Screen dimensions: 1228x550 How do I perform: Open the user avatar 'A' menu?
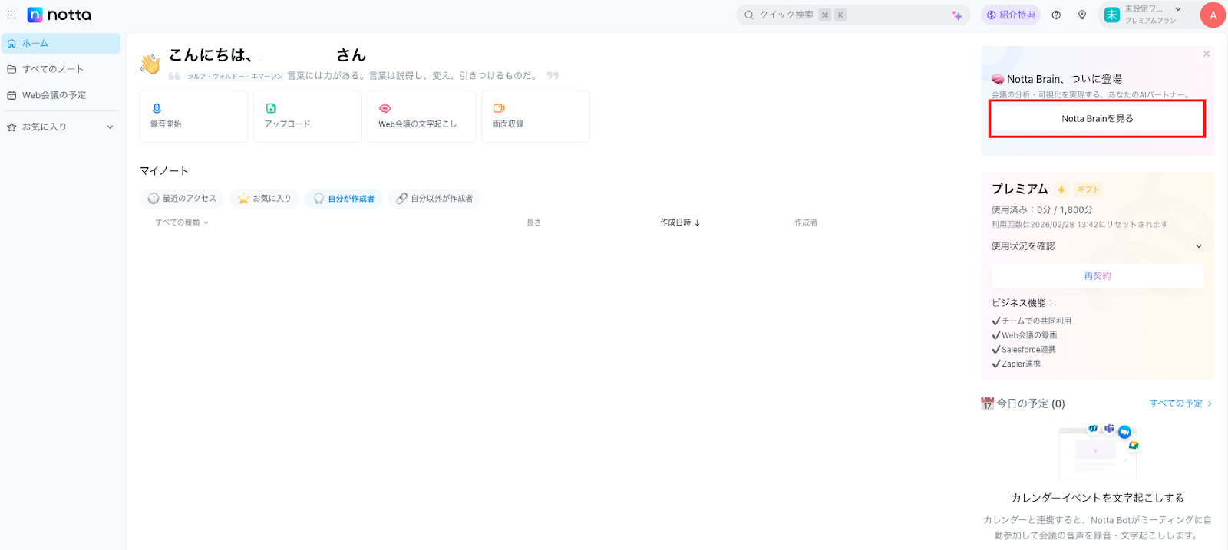tap(1213, 15)
